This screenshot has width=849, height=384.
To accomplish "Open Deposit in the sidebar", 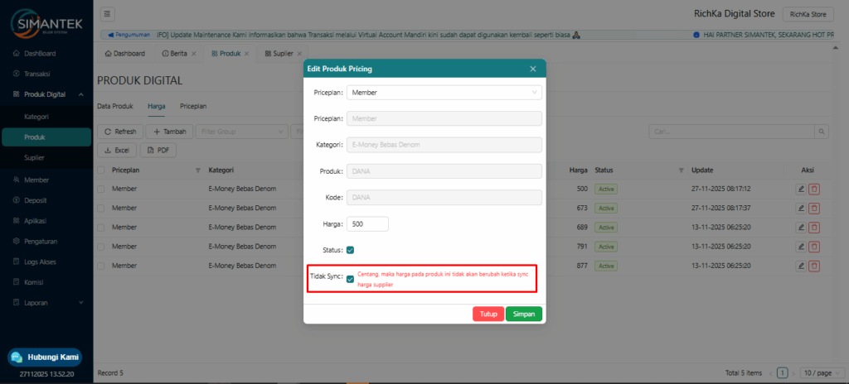I will coord(36,200).
